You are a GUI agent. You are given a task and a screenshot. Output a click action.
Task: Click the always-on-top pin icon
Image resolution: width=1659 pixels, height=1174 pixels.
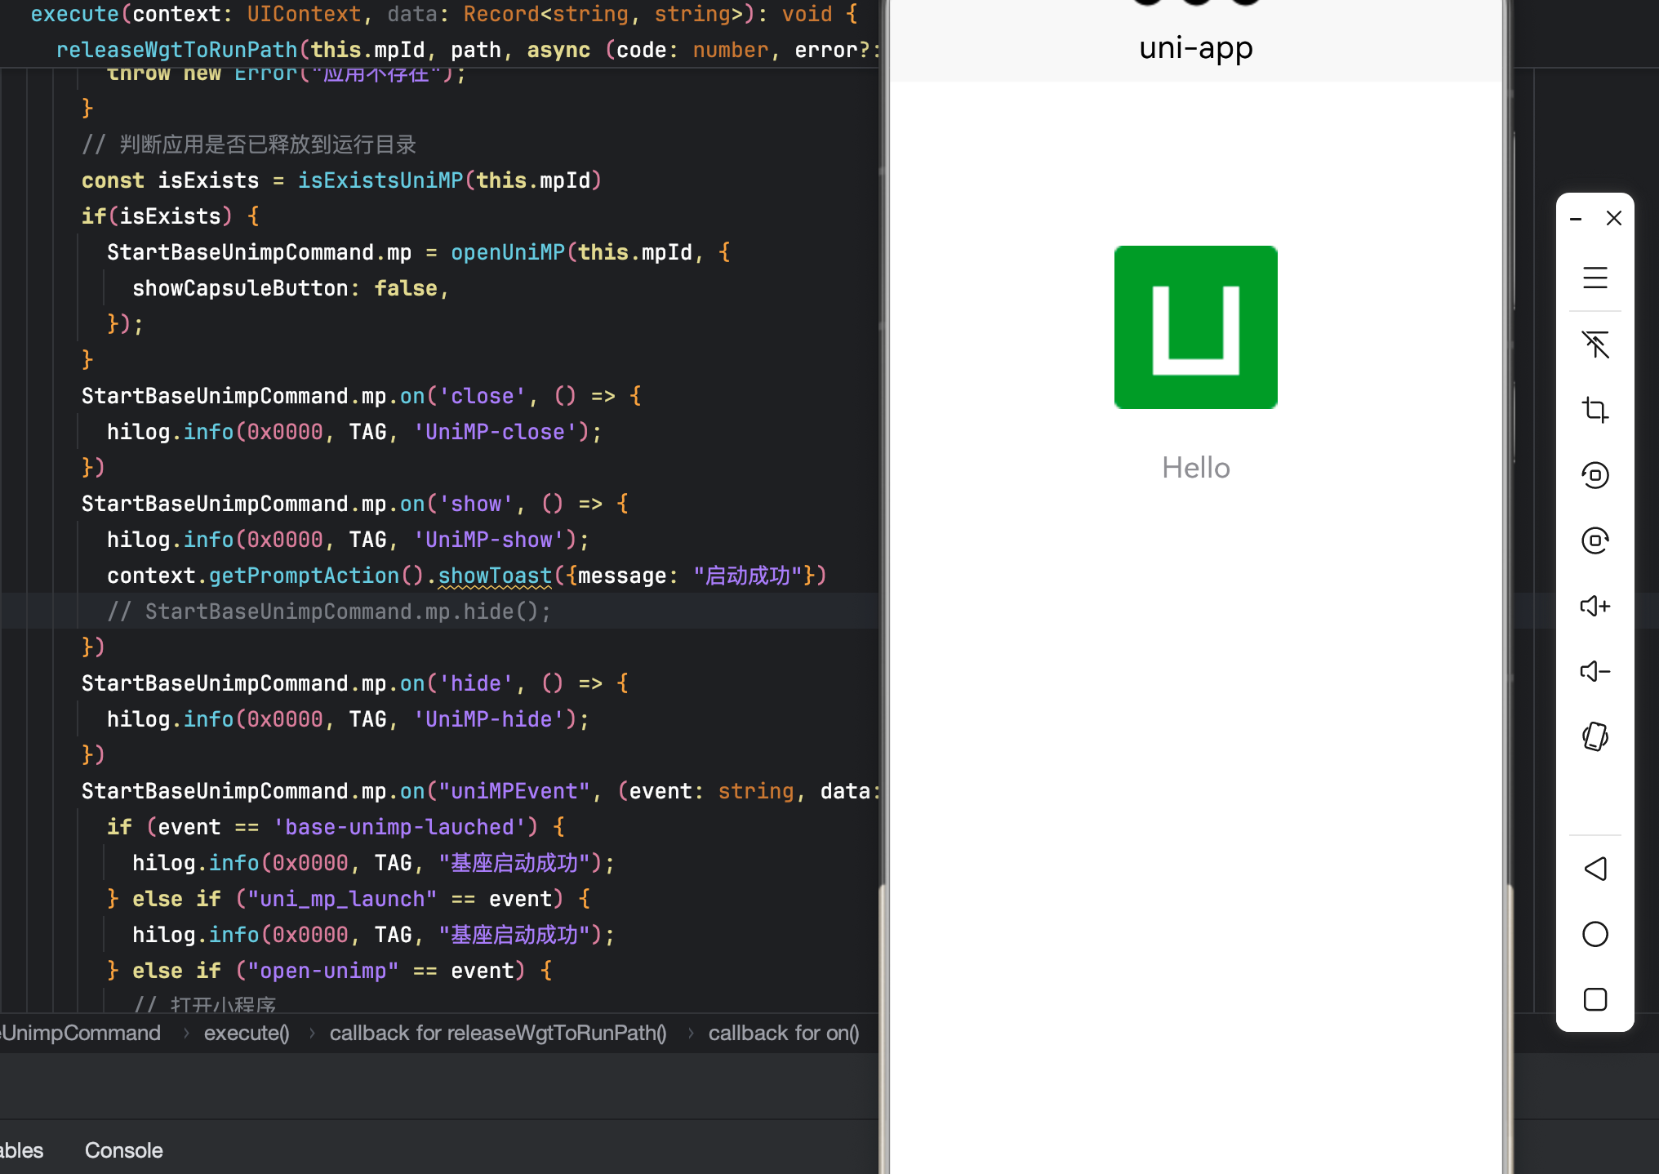pyautogui.click(x=1595, y=345)
